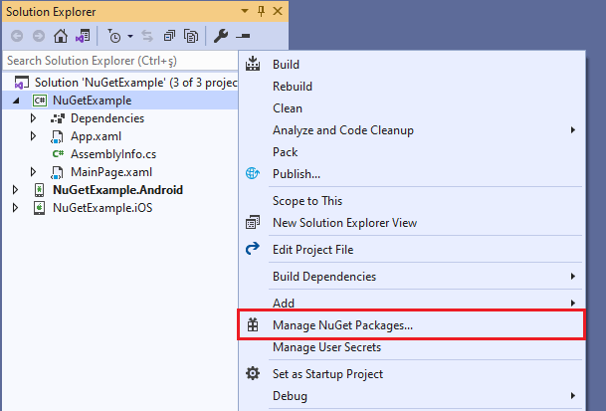Click the C# project icon of NuGetExample
The height and width of the screenshot is (411, 606).
[40, 101]
